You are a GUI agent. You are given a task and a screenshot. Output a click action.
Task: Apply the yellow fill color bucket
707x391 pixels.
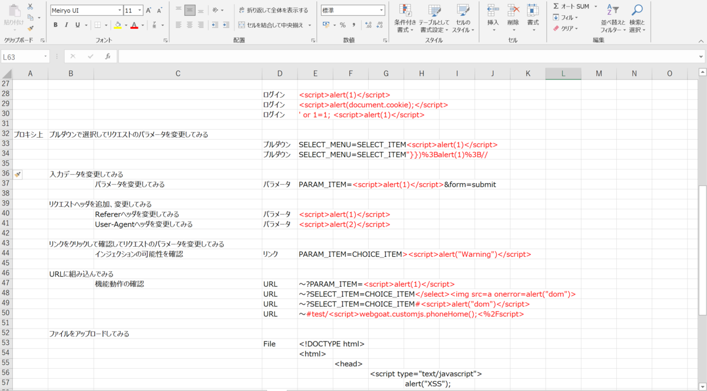click(x=117, y=25)
